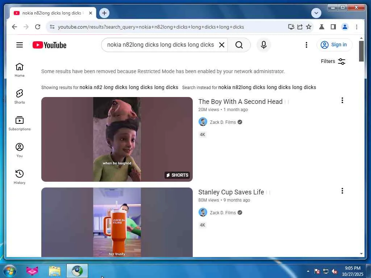371x278 pixels.
Task: Start voice search with the microphone
Action: tap(264, 45)
